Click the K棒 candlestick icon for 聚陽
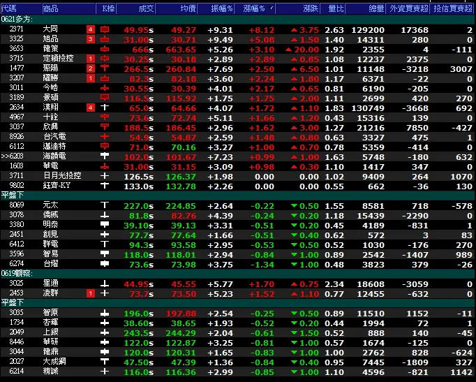The image size is (476, 382). 105,68
